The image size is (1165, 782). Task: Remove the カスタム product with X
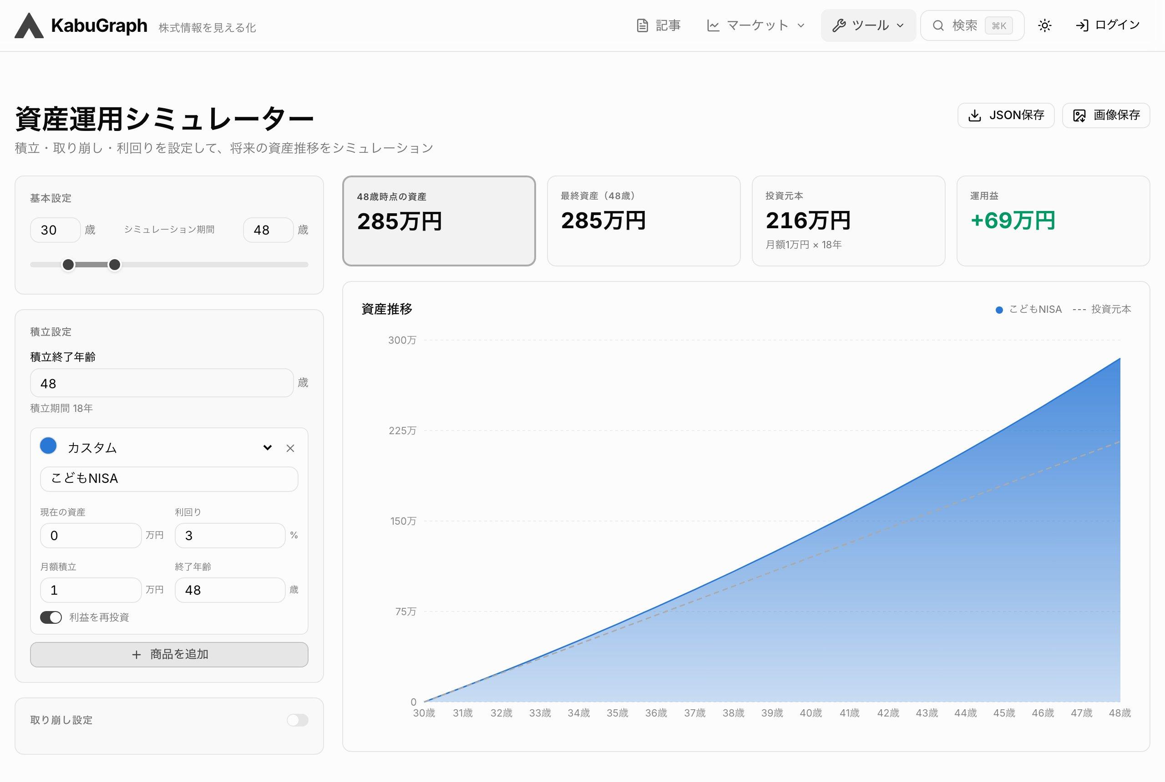(290, 448)
